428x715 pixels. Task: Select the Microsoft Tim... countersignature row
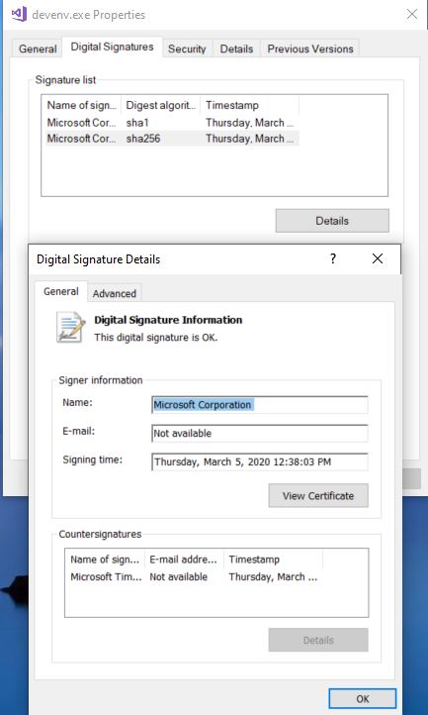(x=195, y=576)
